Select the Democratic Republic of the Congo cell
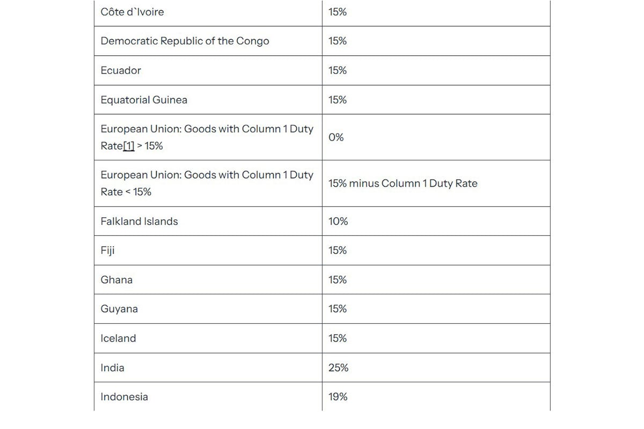644x429 pixels. pyautogui.click(x=208, y=41)
